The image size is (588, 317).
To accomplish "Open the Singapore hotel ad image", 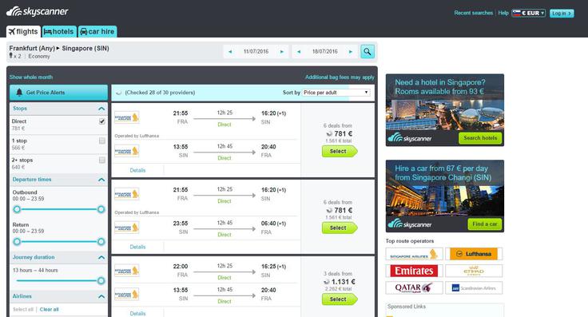I will [445, 110].
